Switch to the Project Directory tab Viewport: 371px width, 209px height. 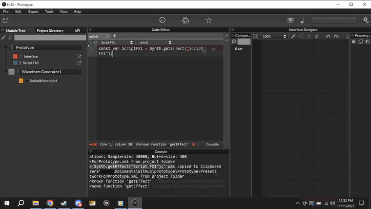coord(50,30)
